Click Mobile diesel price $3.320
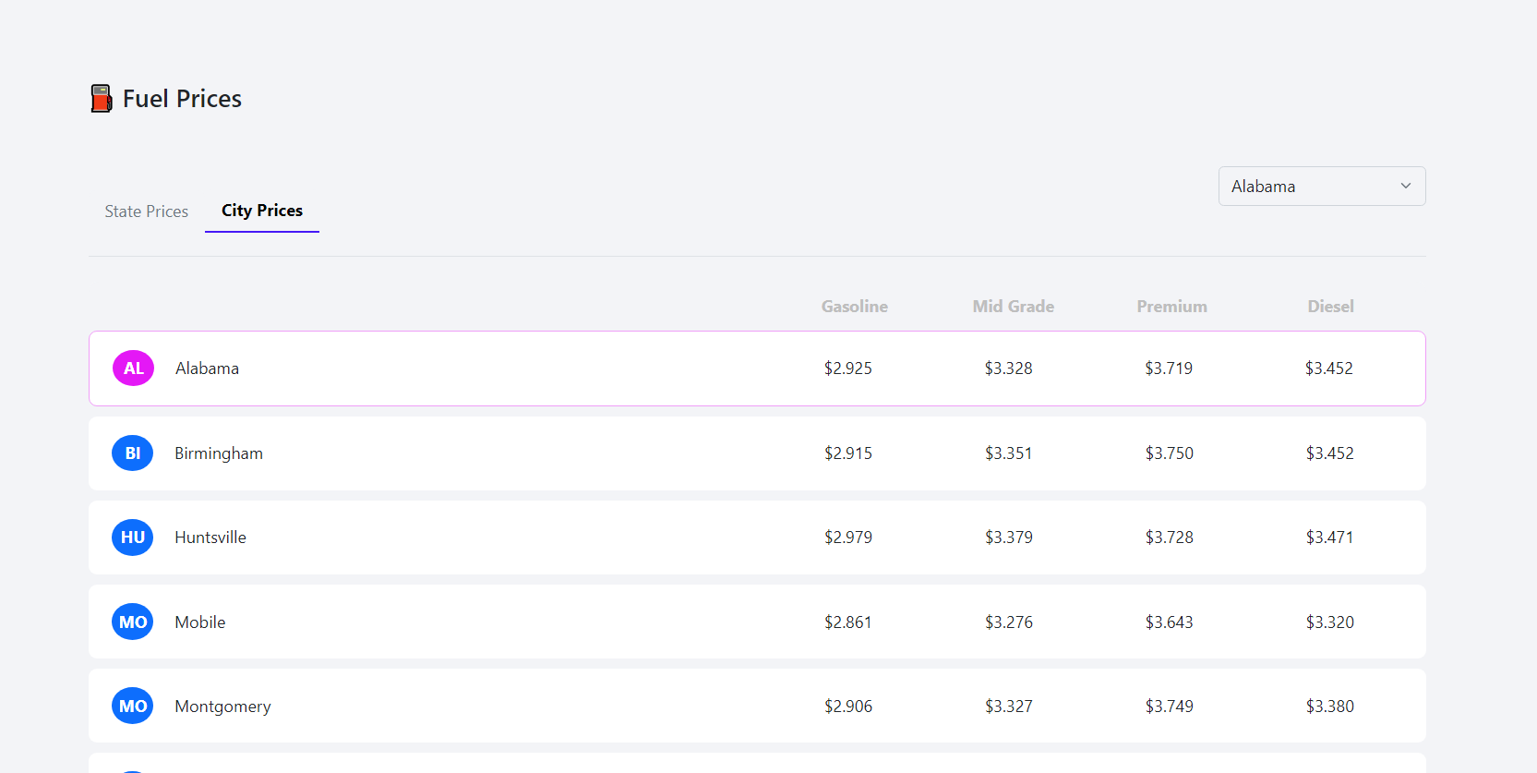The height and width of the screenshot is (773, 1537). [x=1330, y=622]
